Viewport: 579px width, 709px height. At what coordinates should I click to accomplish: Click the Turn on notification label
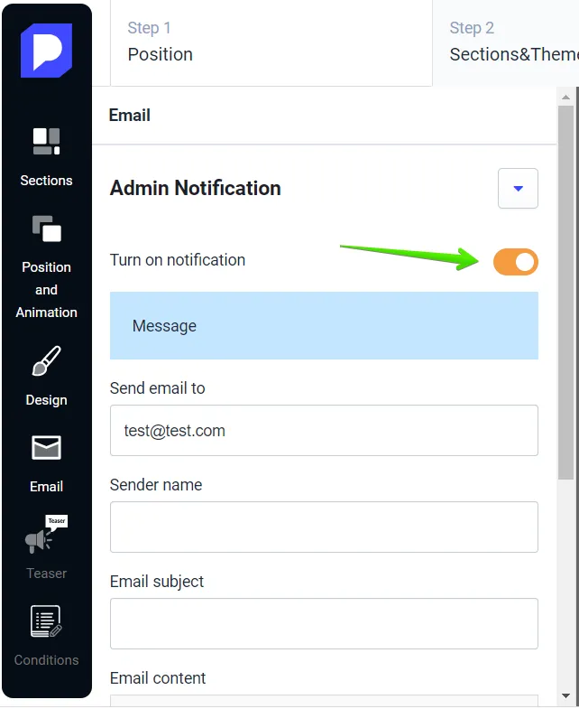178,260
